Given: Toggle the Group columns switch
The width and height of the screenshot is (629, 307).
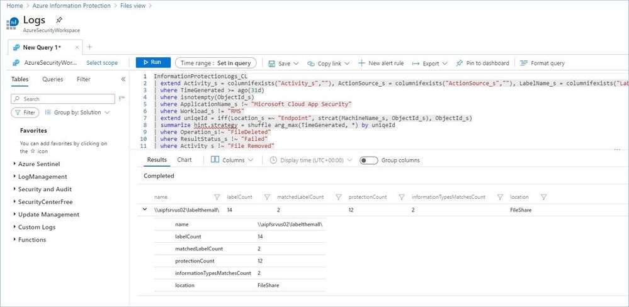Looking at the screenshot, I should 369,160.
